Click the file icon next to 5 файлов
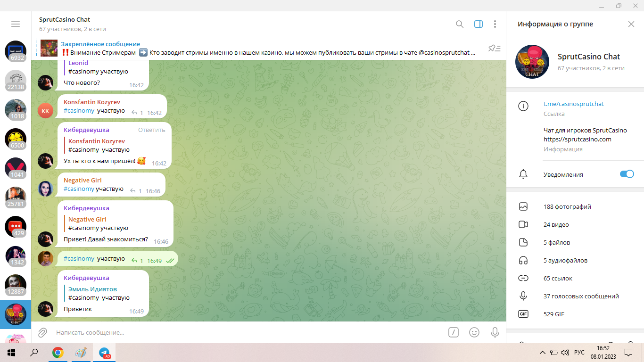 [523, 242]
